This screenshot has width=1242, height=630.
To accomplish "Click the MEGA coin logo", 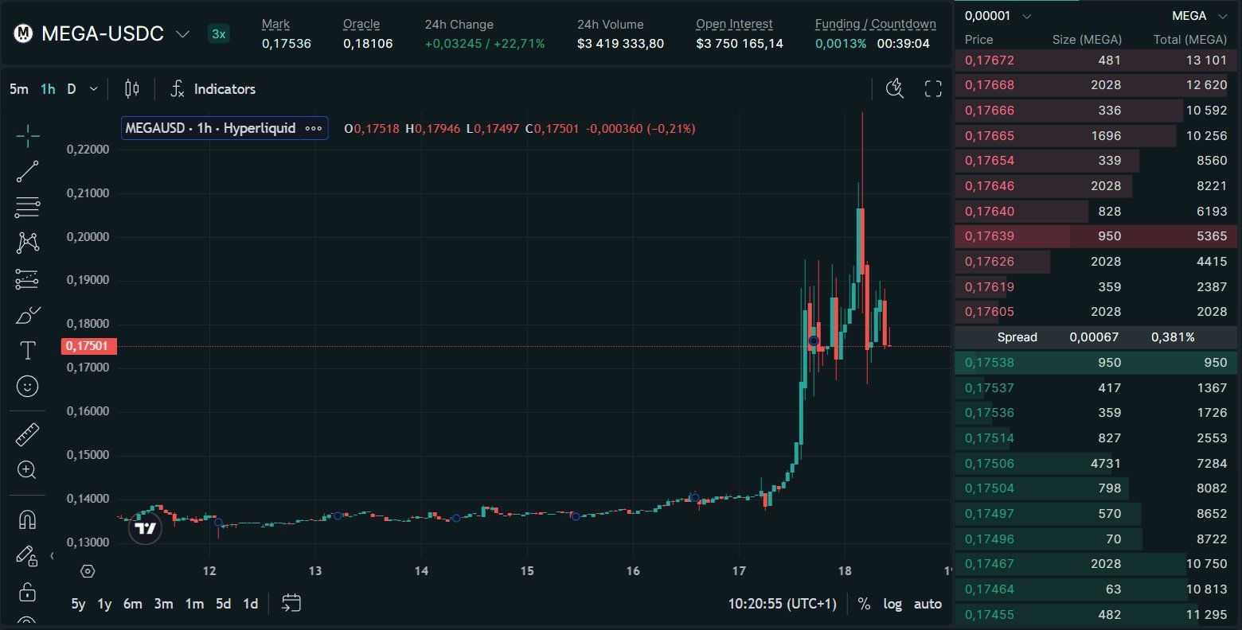I will click(23, 33).
